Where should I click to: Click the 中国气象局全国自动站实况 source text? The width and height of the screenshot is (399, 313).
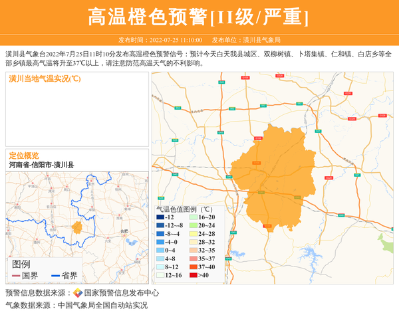point(102,305)
